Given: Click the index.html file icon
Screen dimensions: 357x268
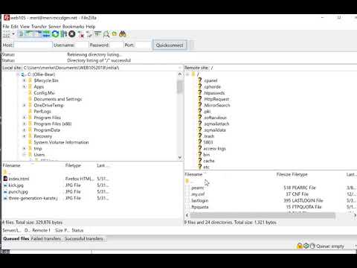Looking at the screenshot, I should (5, 179).
